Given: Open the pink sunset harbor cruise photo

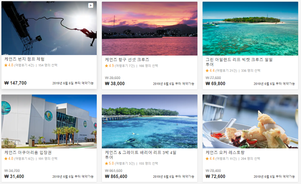Looking at the screenshot, I should click(150, 28).
